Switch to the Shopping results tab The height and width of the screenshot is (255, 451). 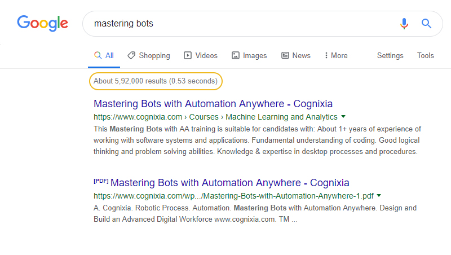(149, 55)
